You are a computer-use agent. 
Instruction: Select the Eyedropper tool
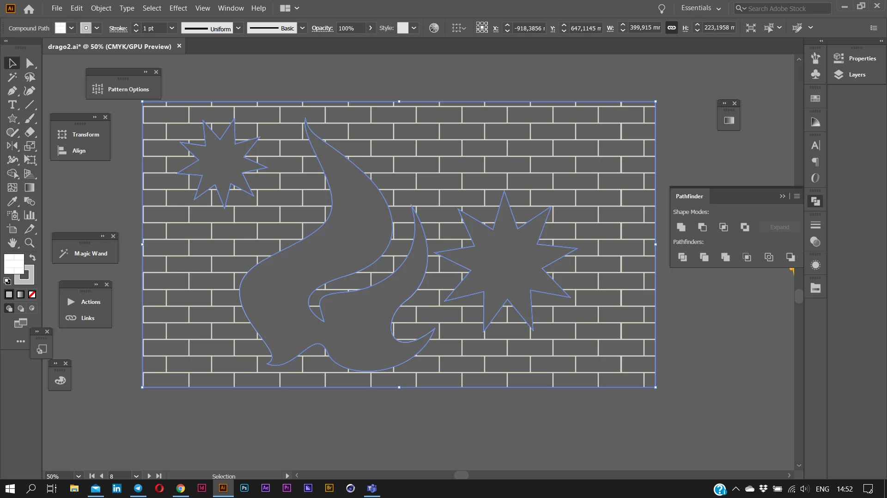pyautogui.click(x=12, y=202)
